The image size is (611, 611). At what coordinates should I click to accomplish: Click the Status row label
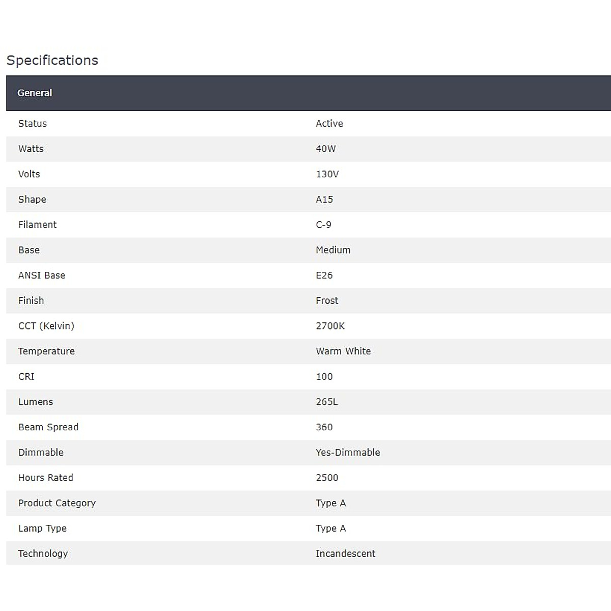[33, 123]
